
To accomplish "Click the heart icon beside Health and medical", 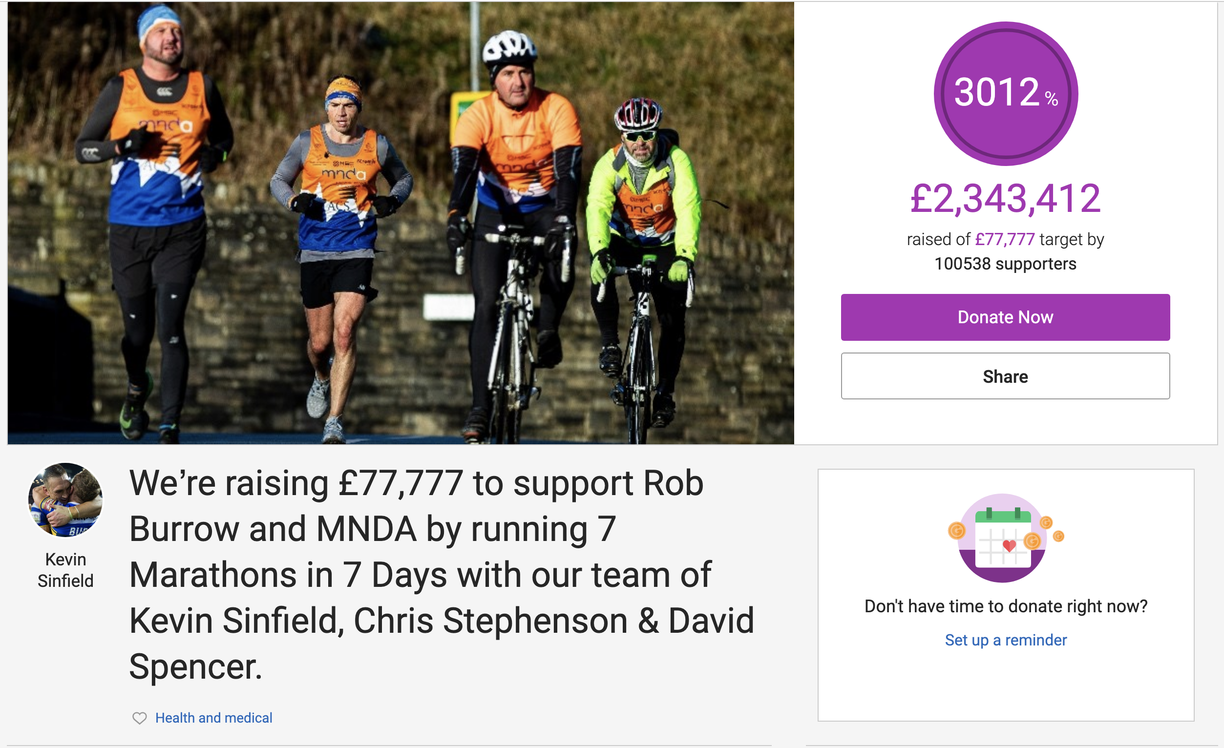I will pyautogui.click(x=140, y=718).
